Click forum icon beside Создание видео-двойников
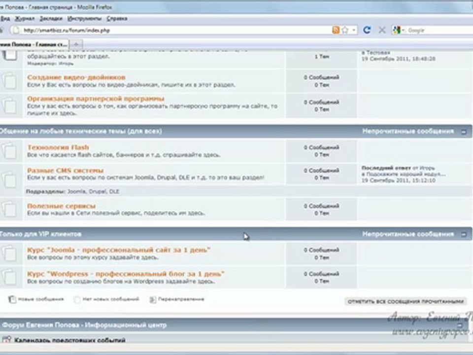473x355 pixels. click(x=10, y=81)
